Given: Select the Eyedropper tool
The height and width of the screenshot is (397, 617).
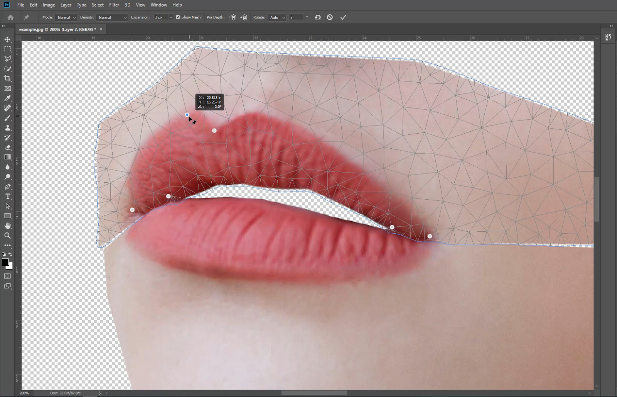Looking at the screenshot, I should 7,98.
